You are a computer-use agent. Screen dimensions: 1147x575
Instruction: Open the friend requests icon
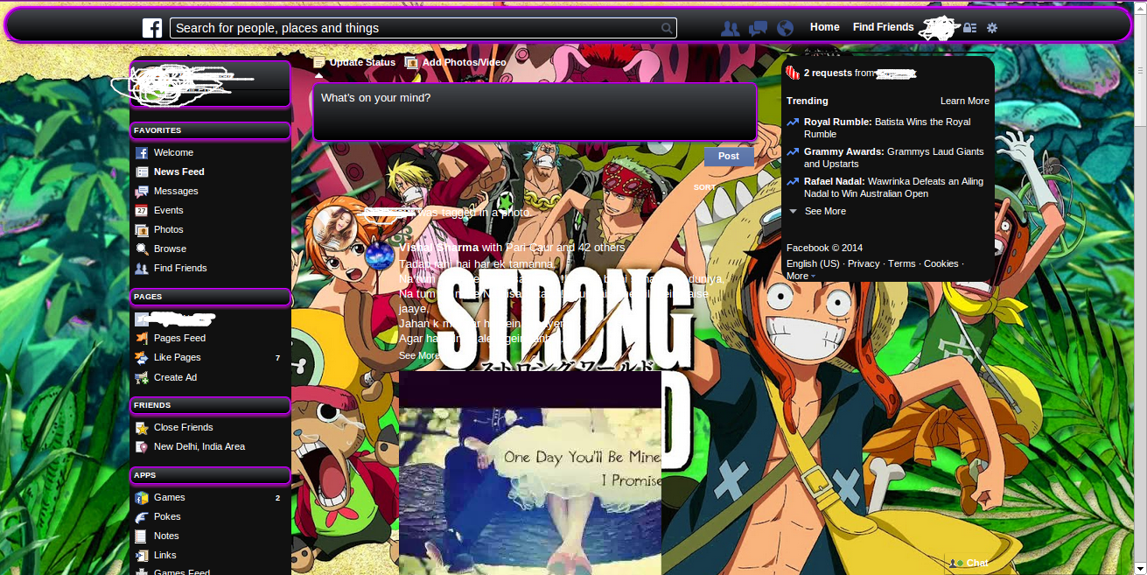point(730,28)
